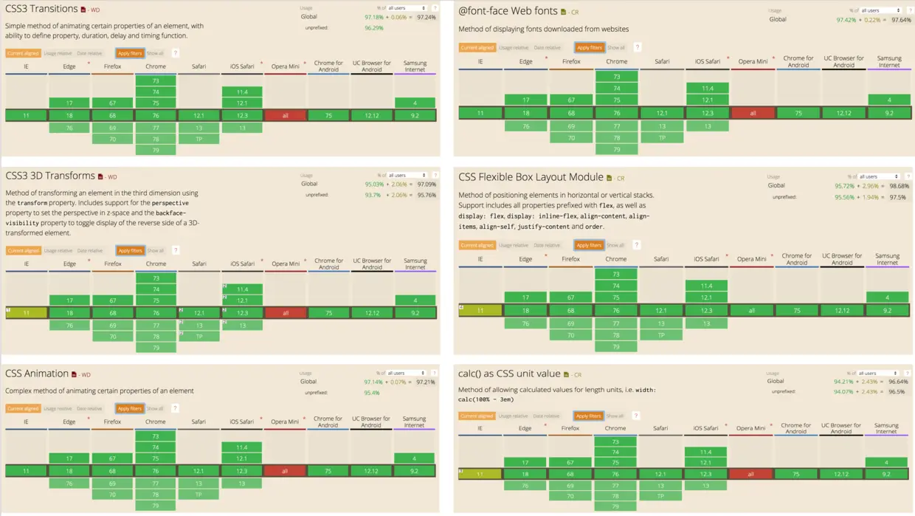Open the all users dropdown in the calc() section
The height and width of the screenshot is (516, 915).
click(x=877, y=372)
